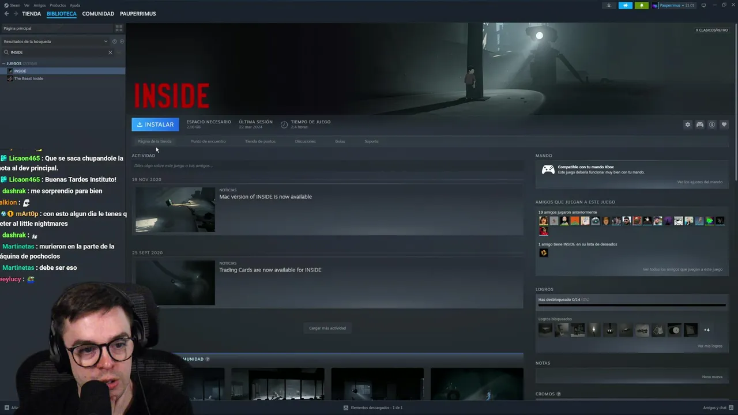
Task: Open the Amigos menu
Action: coord(39,5)
